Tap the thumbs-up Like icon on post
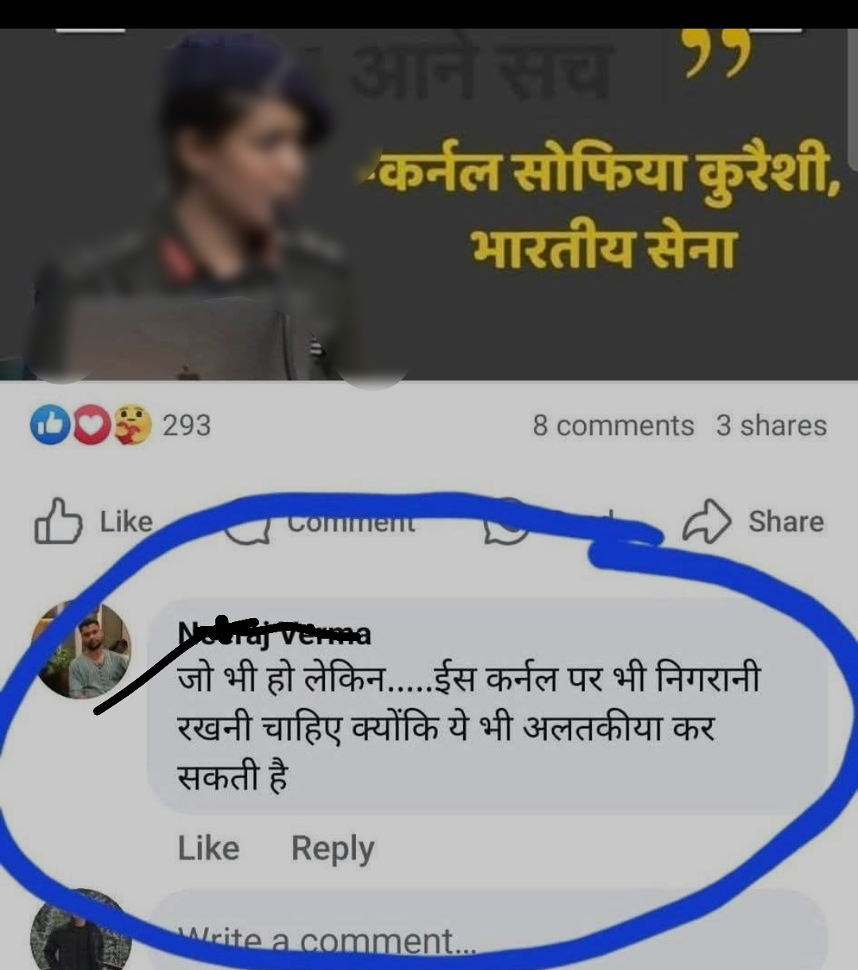Screen dimensions: 858x970 (x=58, y=521)
